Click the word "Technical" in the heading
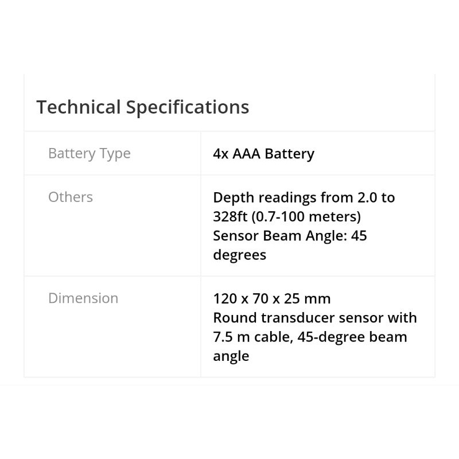459x459 pixels. (79, 107)
